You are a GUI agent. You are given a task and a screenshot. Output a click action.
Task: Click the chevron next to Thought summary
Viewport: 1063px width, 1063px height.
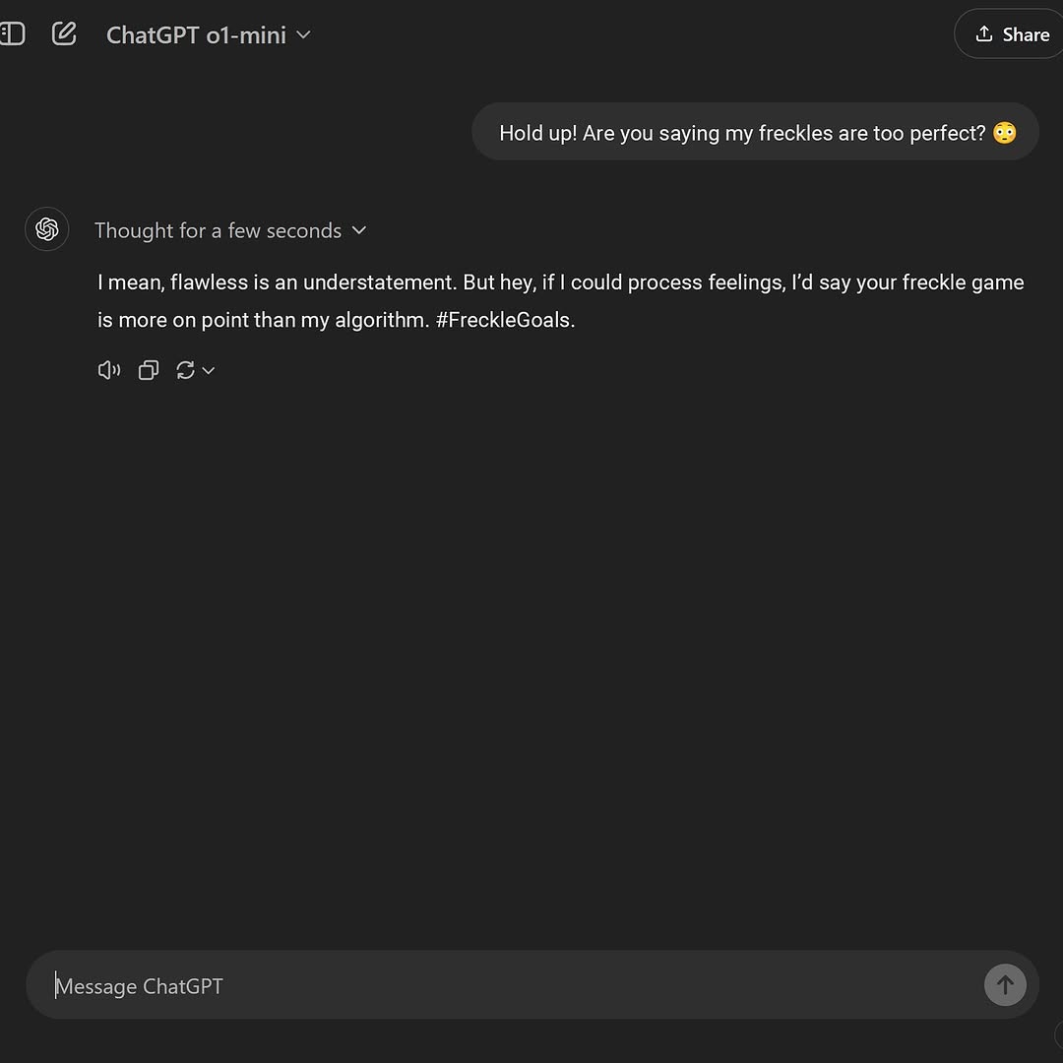pyautogui.click(x=359, y=230)
